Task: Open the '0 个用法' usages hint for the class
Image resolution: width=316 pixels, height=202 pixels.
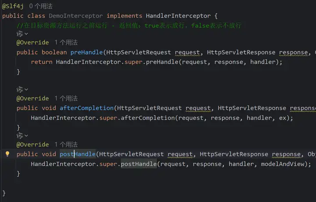Action: [40, 6]
